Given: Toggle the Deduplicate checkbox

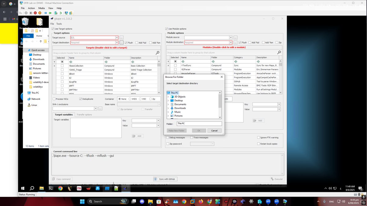Looking at the screenshot, I should coord(80,99).
